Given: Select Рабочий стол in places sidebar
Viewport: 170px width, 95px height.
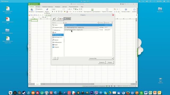Looking at the screenshot, I should click(58, 35).
